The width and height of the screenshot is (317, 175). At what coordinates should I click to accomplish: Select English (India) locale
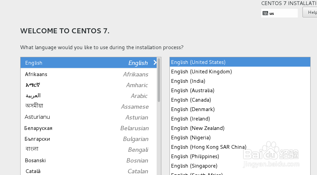[240, 81]
